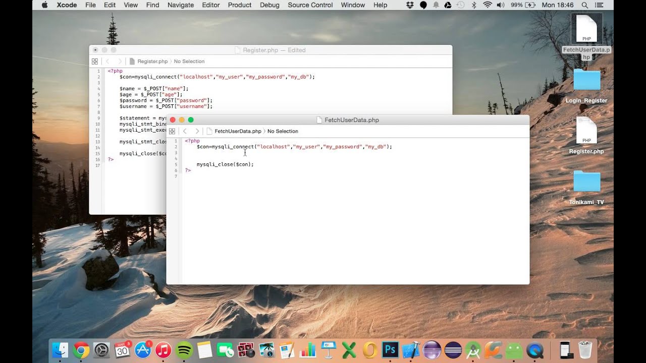Open the Apple menu
This screenshot has width=646, height=363.
[44, 5]
